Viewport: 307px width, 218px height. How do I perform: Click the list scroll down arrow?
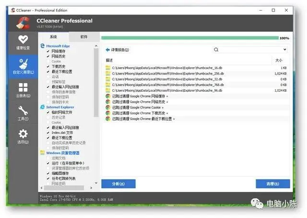tap(96, 183)
